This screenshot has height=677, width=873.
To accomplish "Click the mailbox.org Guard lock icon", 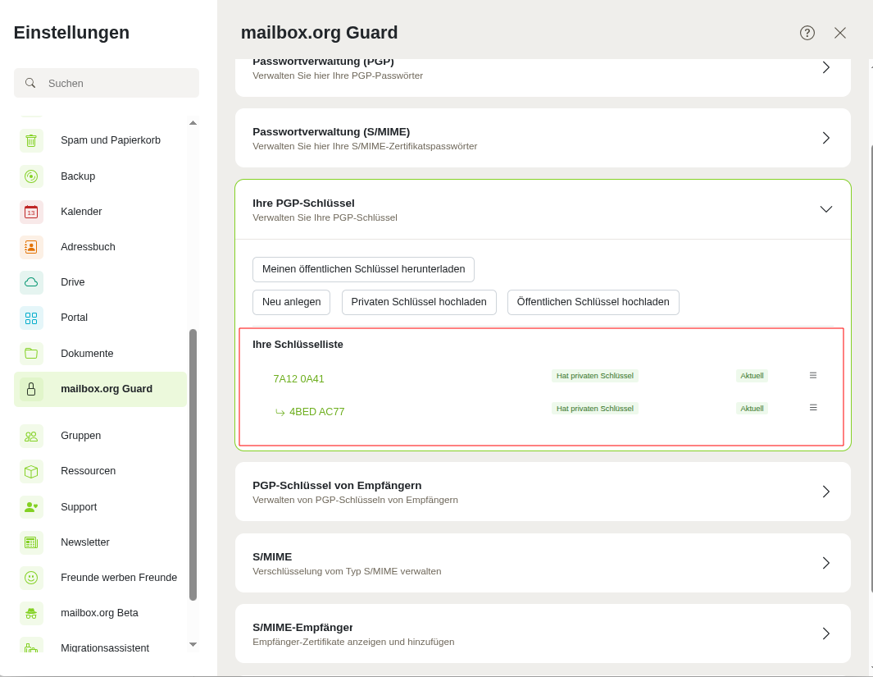I will coord(31,389).
